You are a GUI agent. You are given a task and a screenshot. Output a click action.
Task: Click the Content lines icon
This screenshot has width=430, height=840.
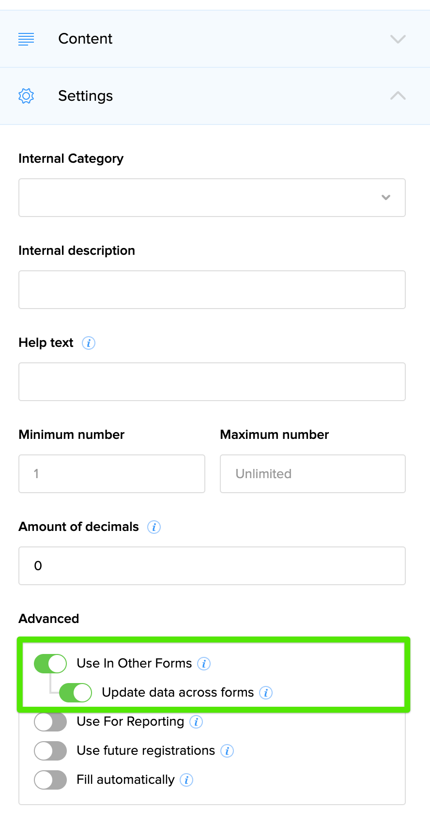point(26,39)
